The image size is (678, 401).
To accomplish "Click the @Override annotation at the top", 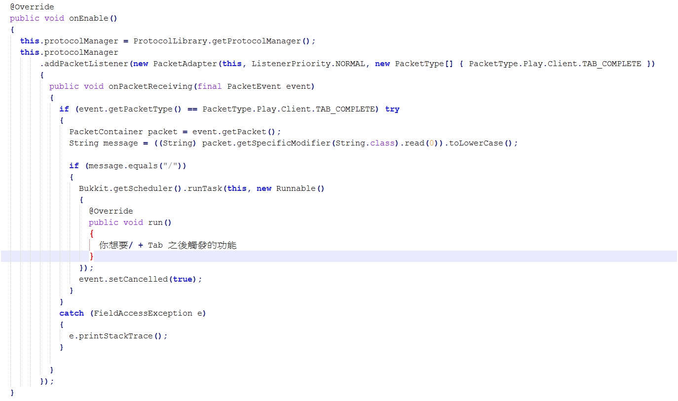I will [x=32, y=6].
